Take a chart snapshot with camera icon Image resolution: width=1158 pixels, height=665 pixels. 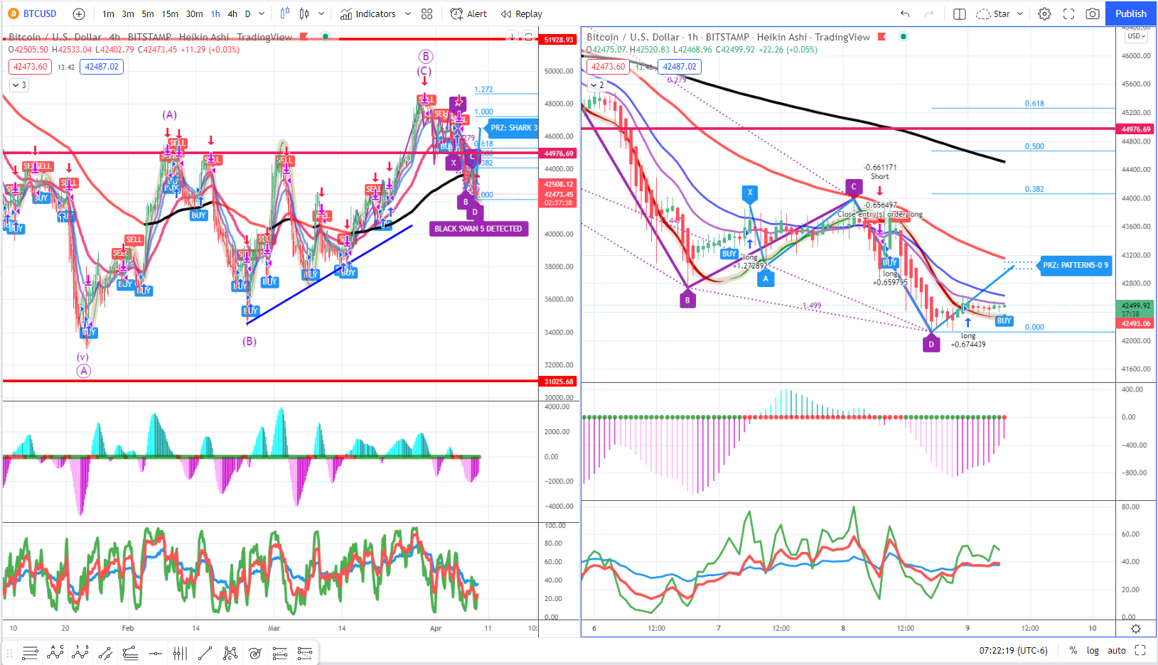coord(1093,13)
